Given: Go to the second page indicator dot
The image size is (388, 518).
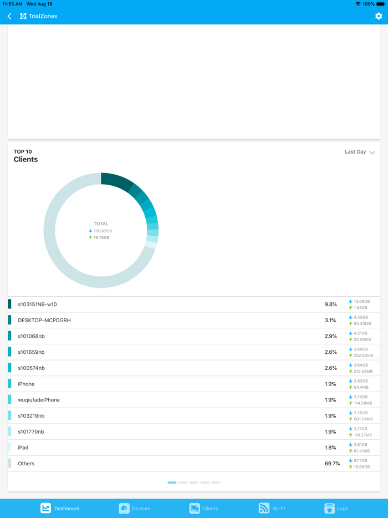Looking at the screenshot, I should pos(183,483).
